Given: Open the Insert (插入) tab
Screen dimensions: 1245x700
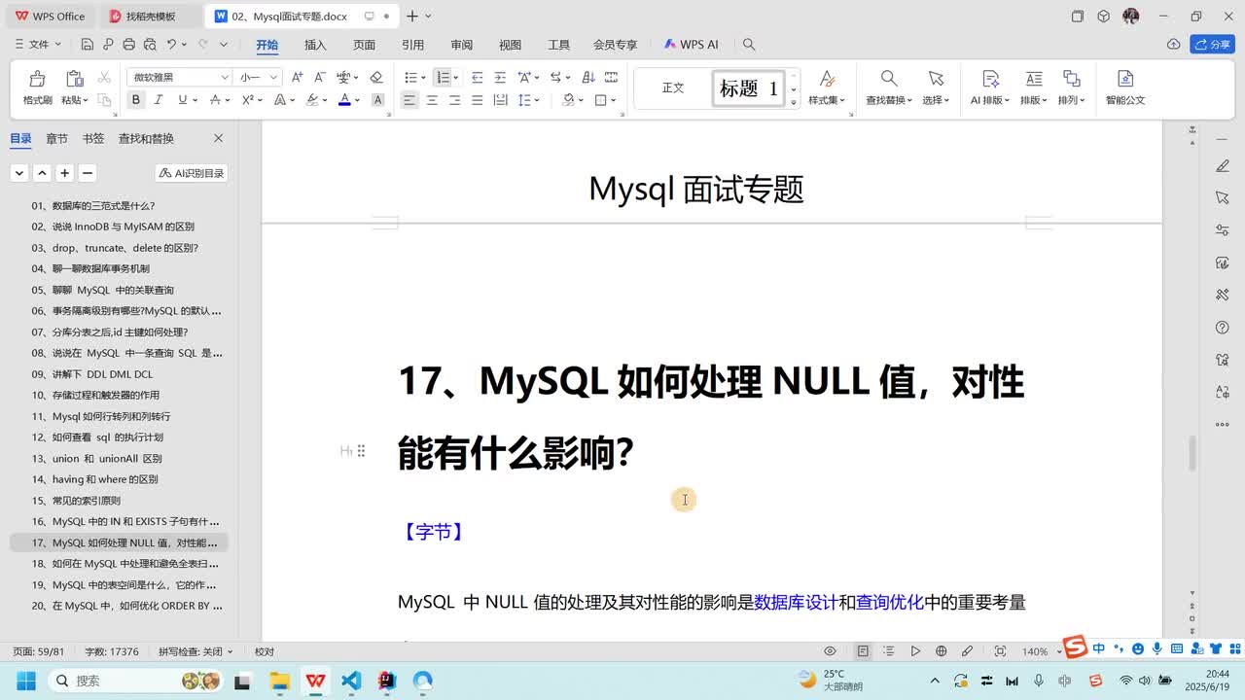Looking at the screenshot, I should point(315,45).
